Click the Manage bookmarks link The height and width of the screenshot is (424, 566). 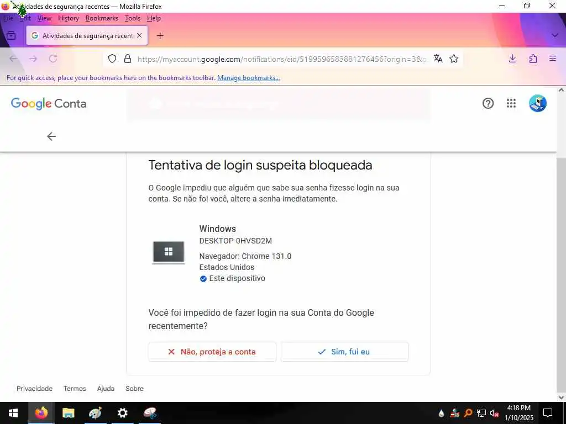coord(249,78)
